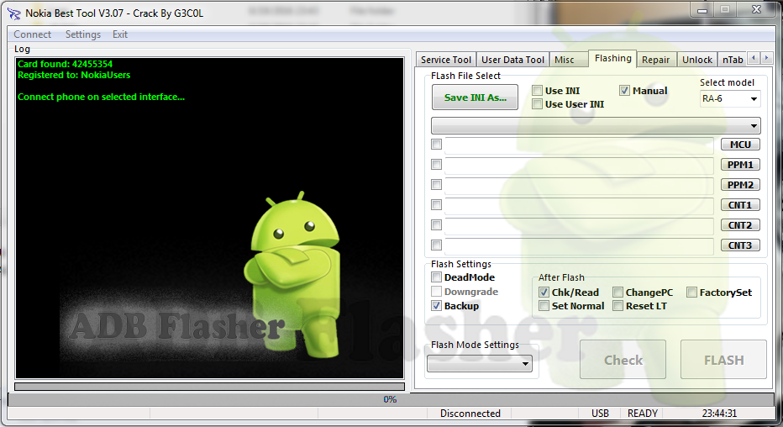Close the Nokia Best Tool window
The height and width of the screenshot is (427, 783).
(x=756, y=9)
